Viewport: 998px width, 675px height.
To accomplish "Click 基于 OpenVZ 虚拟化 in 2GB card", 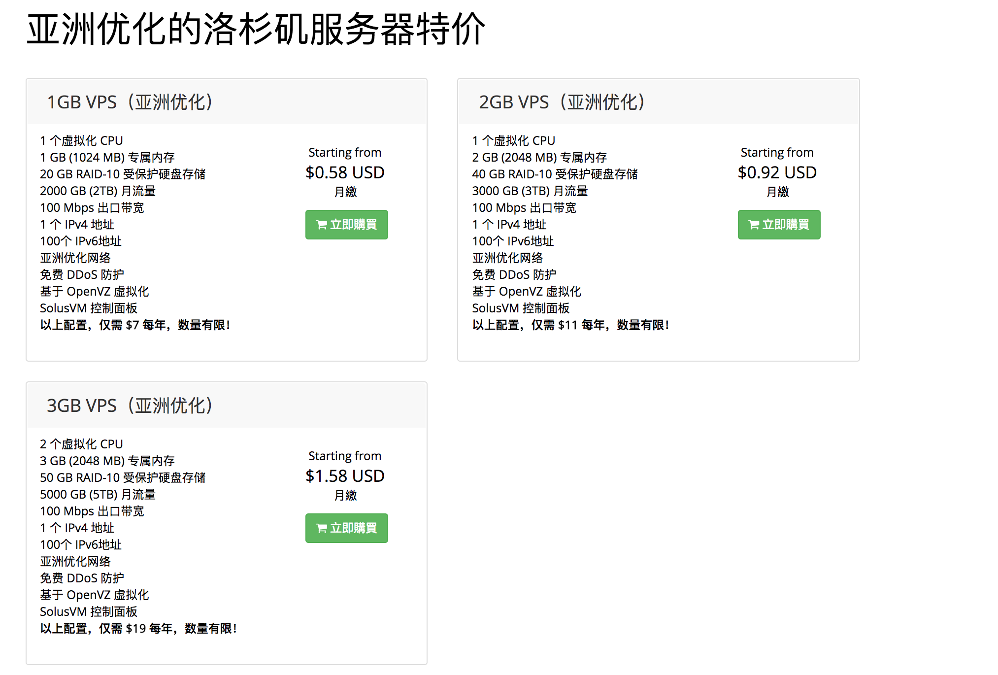I will coord(527,292).
